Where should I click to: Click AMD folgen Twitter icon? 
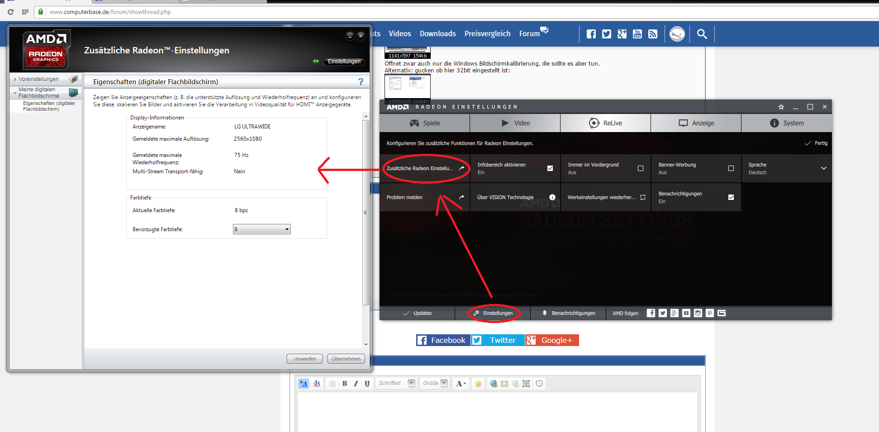pos(663,313)
